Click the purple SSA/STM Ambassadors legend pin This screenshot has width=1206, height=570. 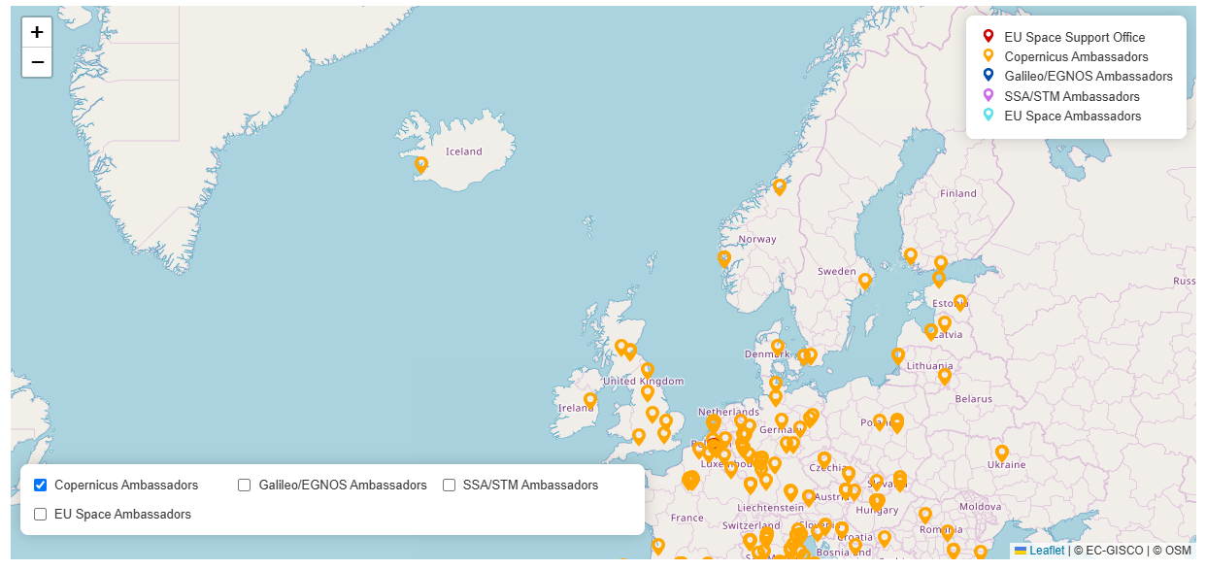(x=988, y=95)
